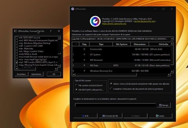Select the EFI System partition row
Image resolution: width=188 pixels, height=128 pixels.
[121, 54]
